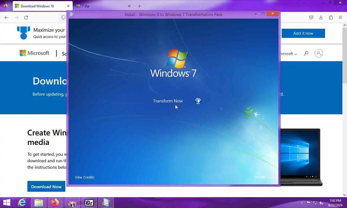Show hidden system tray icons
Image resolution: width=347 pixels, height=208 pixels.
302,203
